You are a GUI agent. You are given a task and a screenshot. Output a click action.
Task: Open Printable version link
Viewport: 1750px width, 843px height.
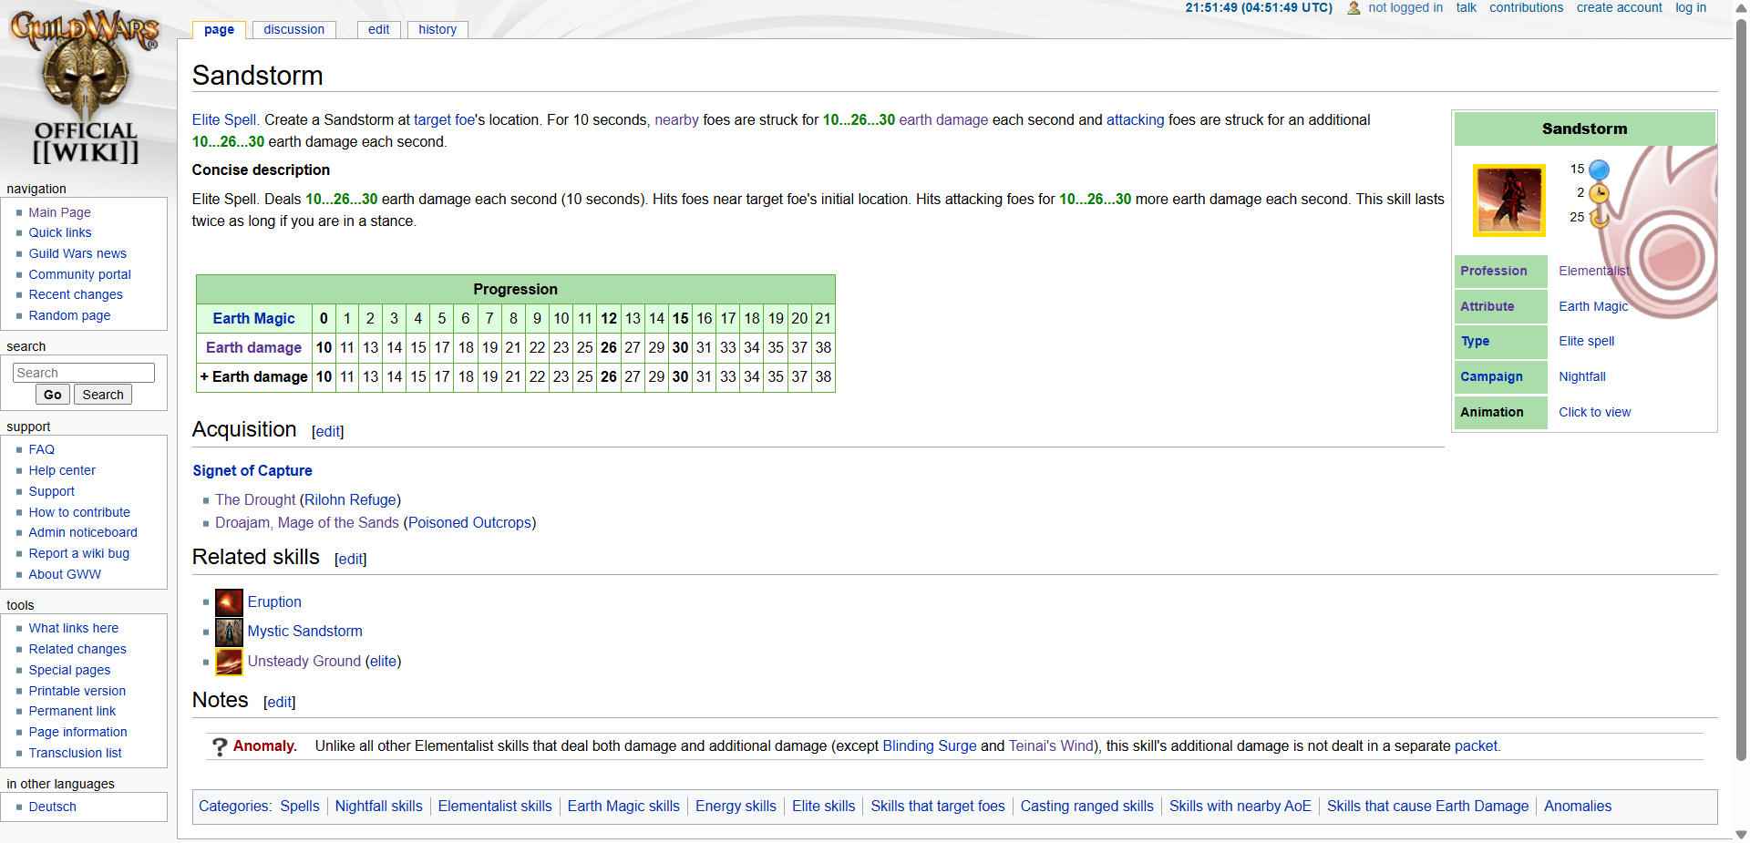pyautogui.click(x=77, y=691)
